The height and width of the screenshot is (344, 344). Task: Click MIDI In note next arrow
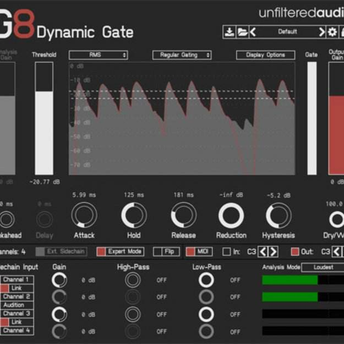(273, 252)
